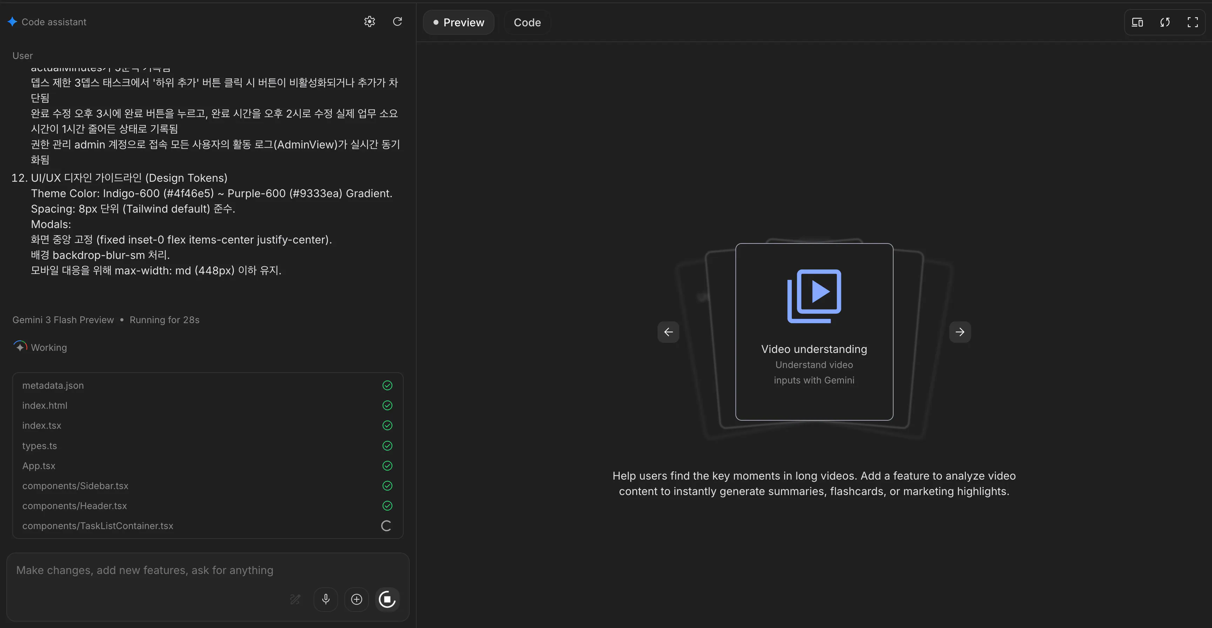Click the device preview icon
1212x628 pixels.
pos(1137,22)
